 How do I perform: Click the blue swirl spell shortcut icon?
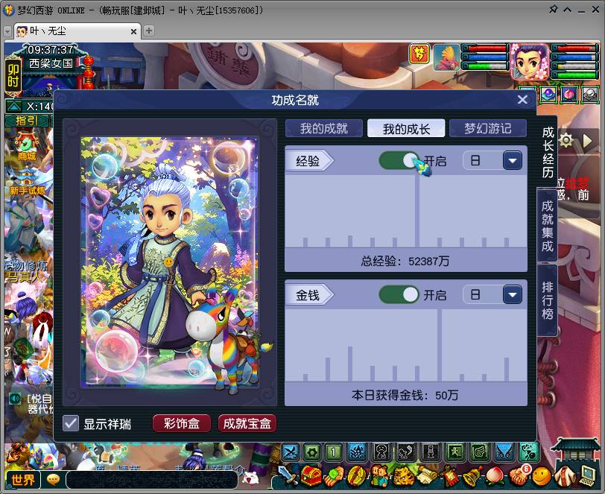(x=358, y=452)
